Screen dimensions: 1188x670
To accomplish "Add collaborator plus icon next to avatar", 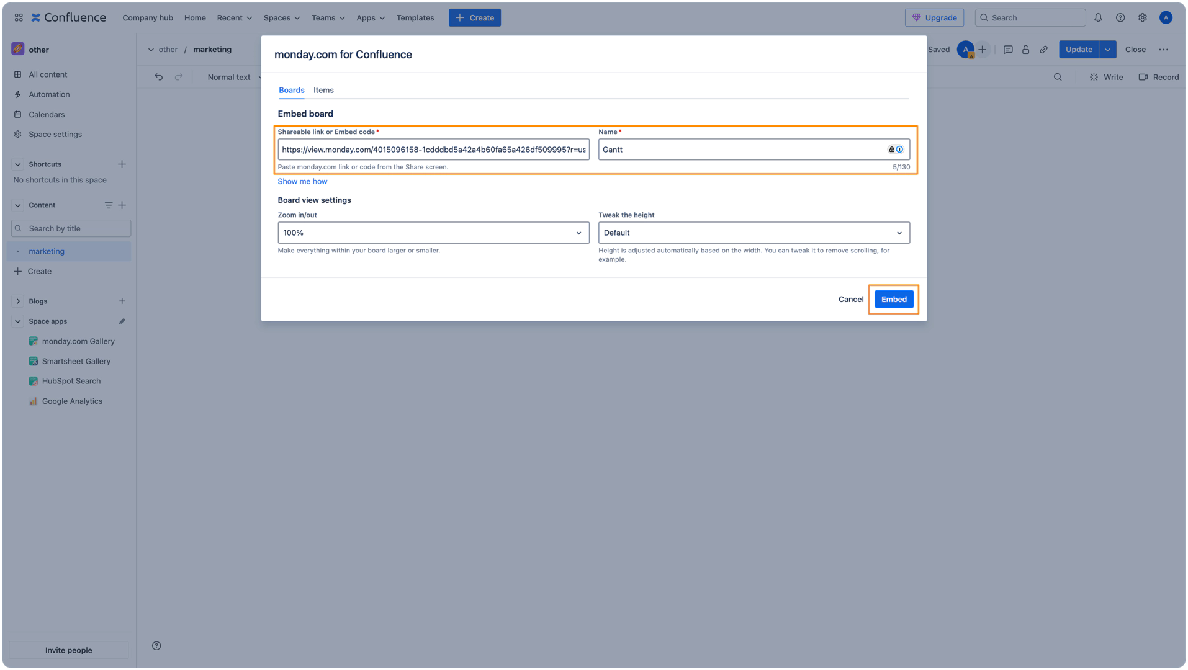I will coord(982,50).
